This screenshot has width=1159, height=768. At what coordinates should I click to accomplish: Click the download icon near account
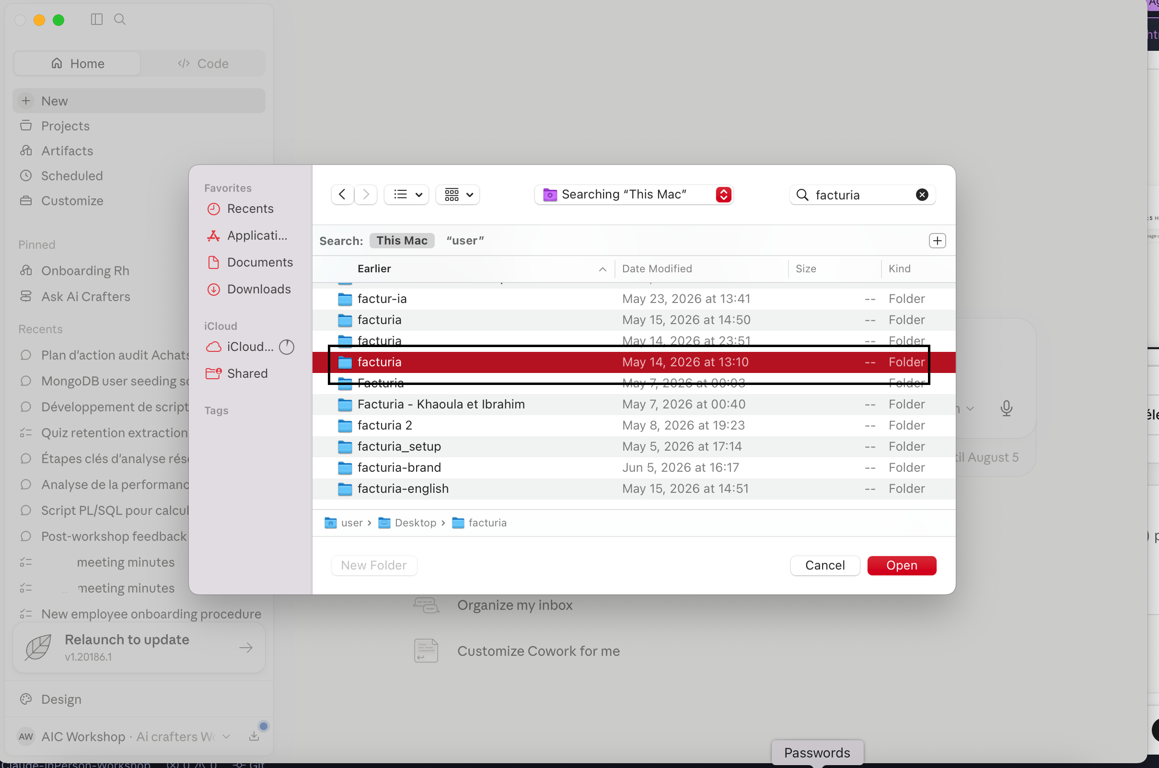click(x=254, y=736)
